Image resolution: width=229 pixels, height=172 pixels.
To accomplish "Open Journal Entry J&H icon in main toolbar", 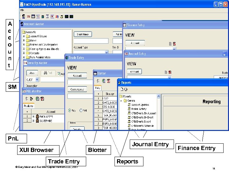I will (52, 16).
